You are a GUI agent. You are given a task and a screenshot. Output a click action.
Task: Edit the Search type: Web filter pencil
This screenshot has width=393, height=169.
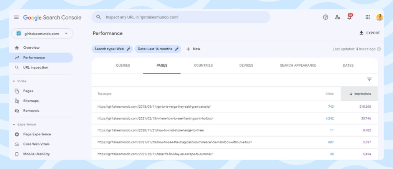click(x=128, y=49)
